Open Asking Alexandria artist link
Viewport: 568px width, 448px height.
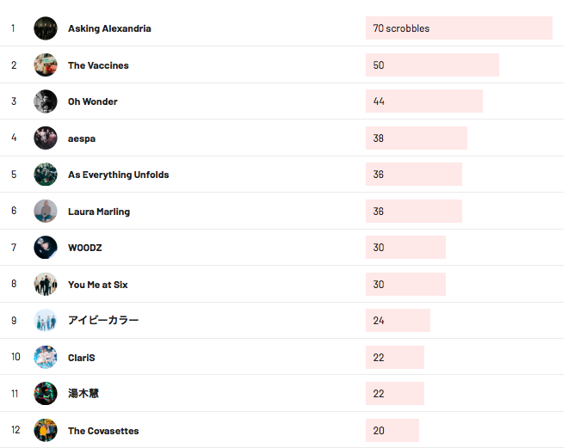[109, 28]
